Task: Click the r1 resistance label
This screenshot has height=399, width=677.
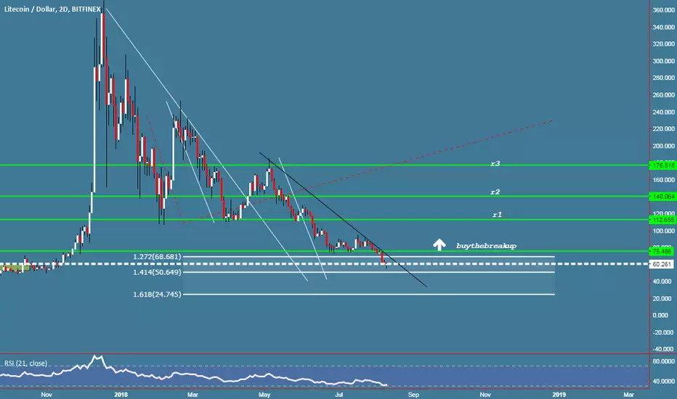Action: pyautogui.click(x=498, y=215)
